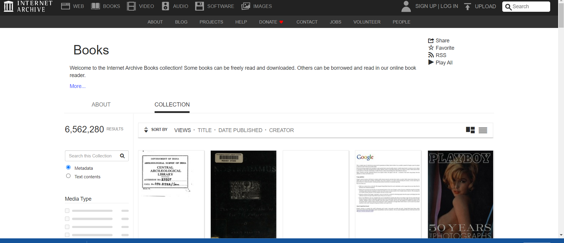The image size is (564, 243).
Task: Open the Books section icon
Action: click(96, 6)
